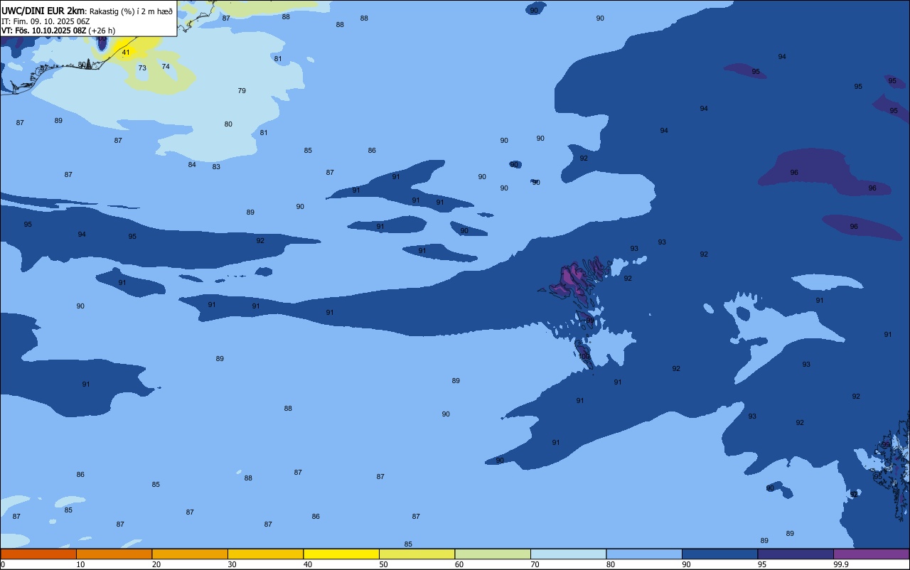Select the 90–95 dark blue legend band
This screenshot has height=570, width=910.
[x=719, y=554]
